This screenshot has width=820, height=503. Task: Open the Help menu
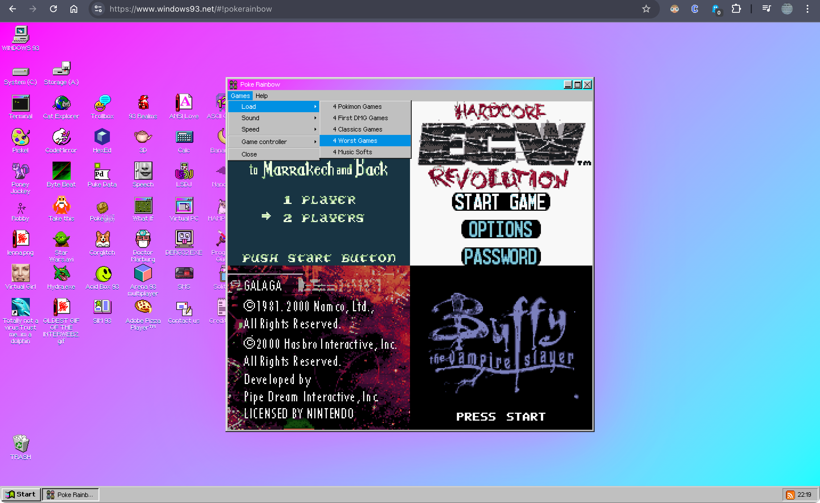click(x=261, y=96)
